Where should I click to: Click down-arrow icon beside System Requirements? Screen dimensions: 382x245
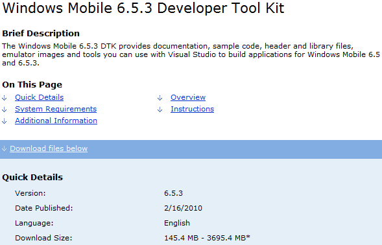tap(5, 110)
